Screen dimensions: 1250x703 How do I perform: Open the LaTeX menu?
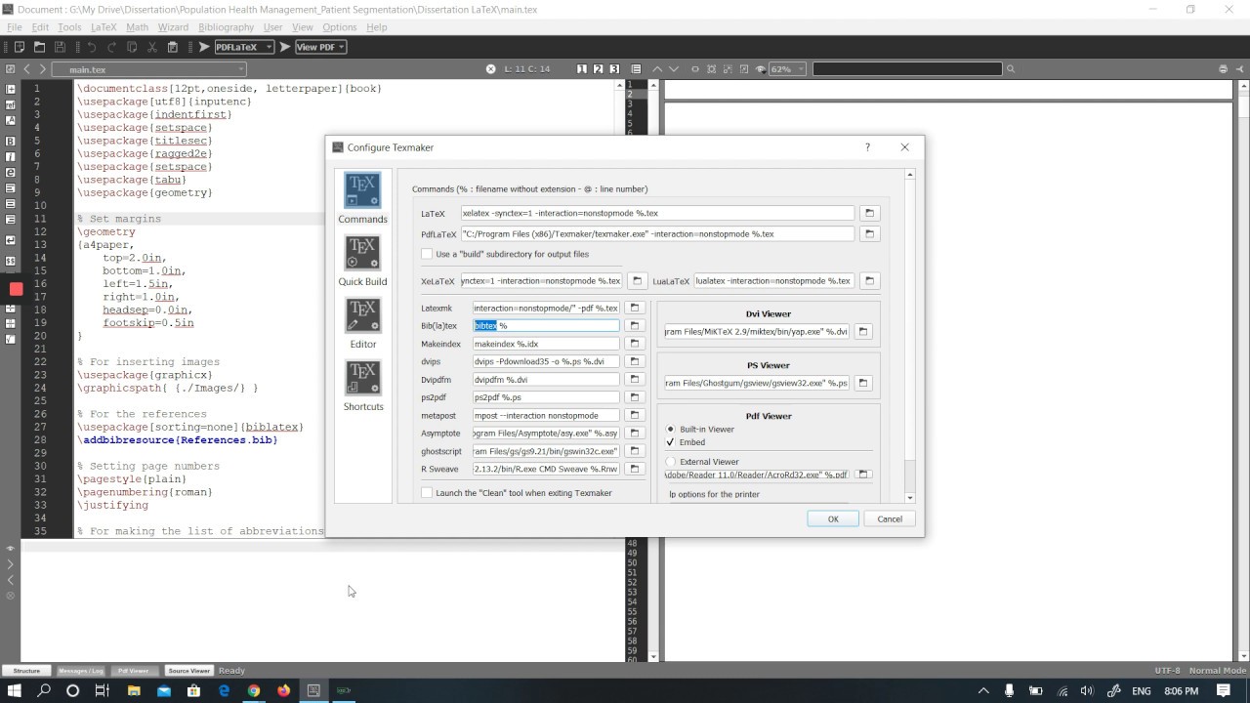click(x=104, y=27)
